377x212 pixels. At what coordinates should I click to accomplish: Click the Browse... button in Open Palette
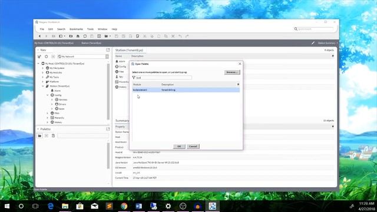click(232, 72)
